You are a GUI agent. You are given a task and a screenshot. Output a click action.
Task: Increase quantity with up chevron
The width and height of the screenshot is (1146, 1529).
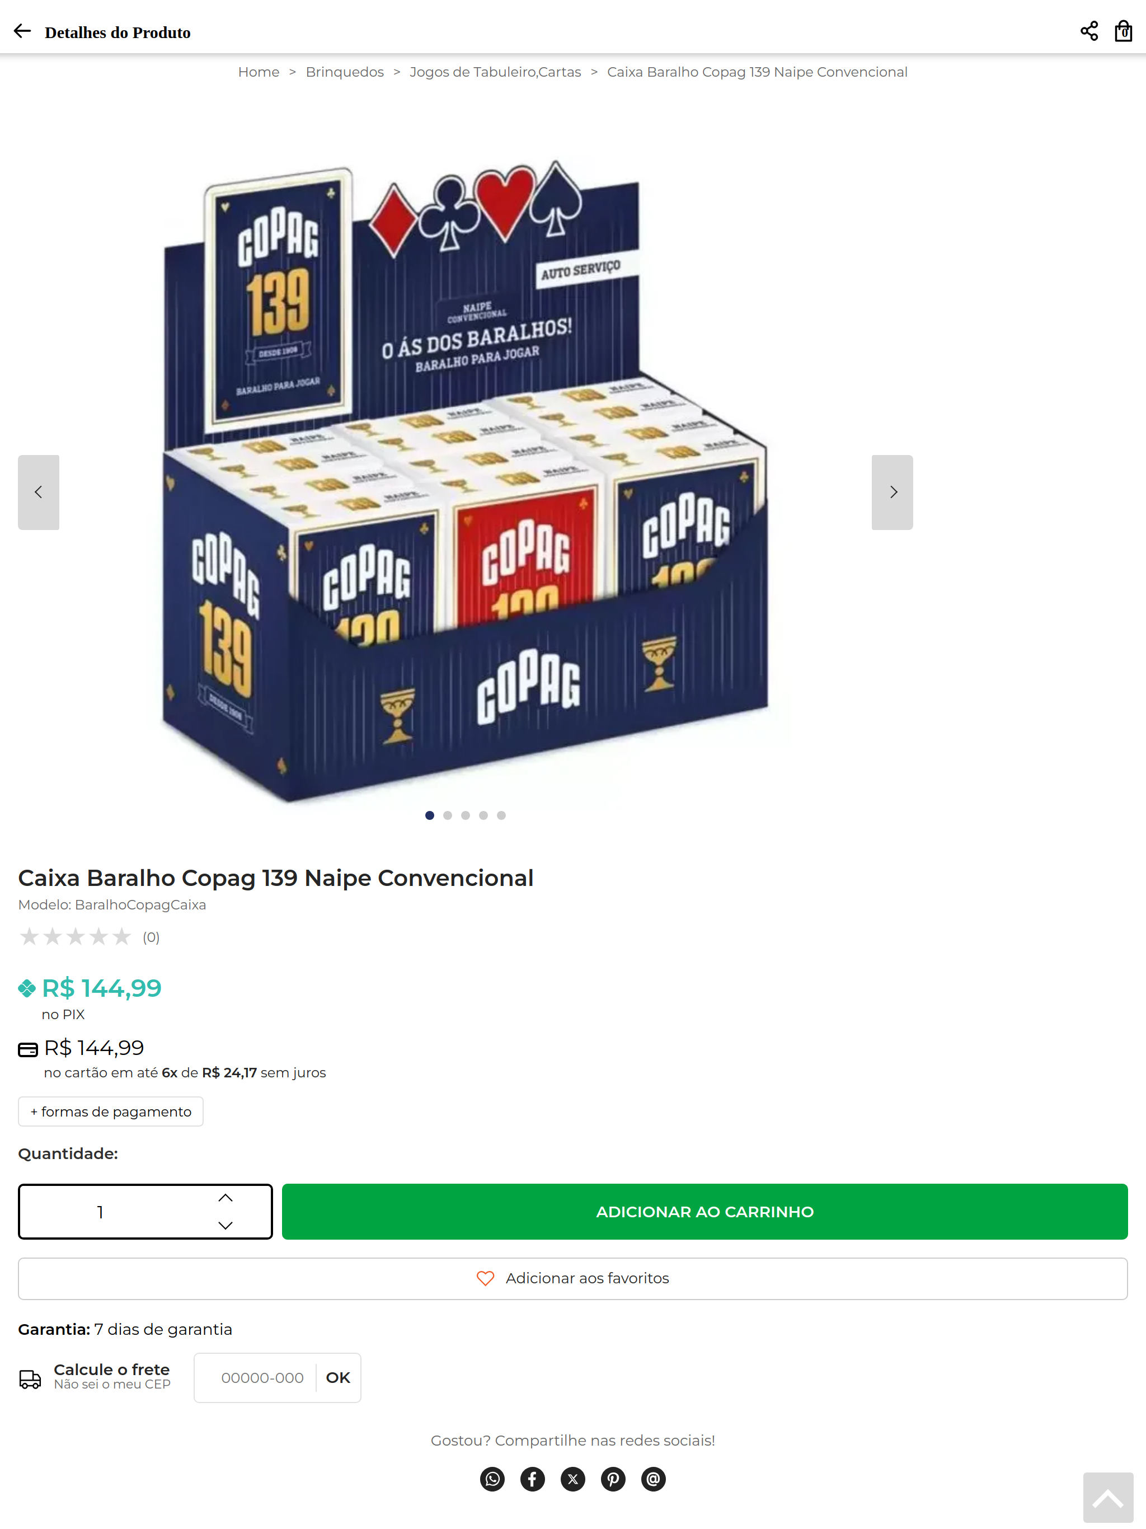click(226, 1198)
